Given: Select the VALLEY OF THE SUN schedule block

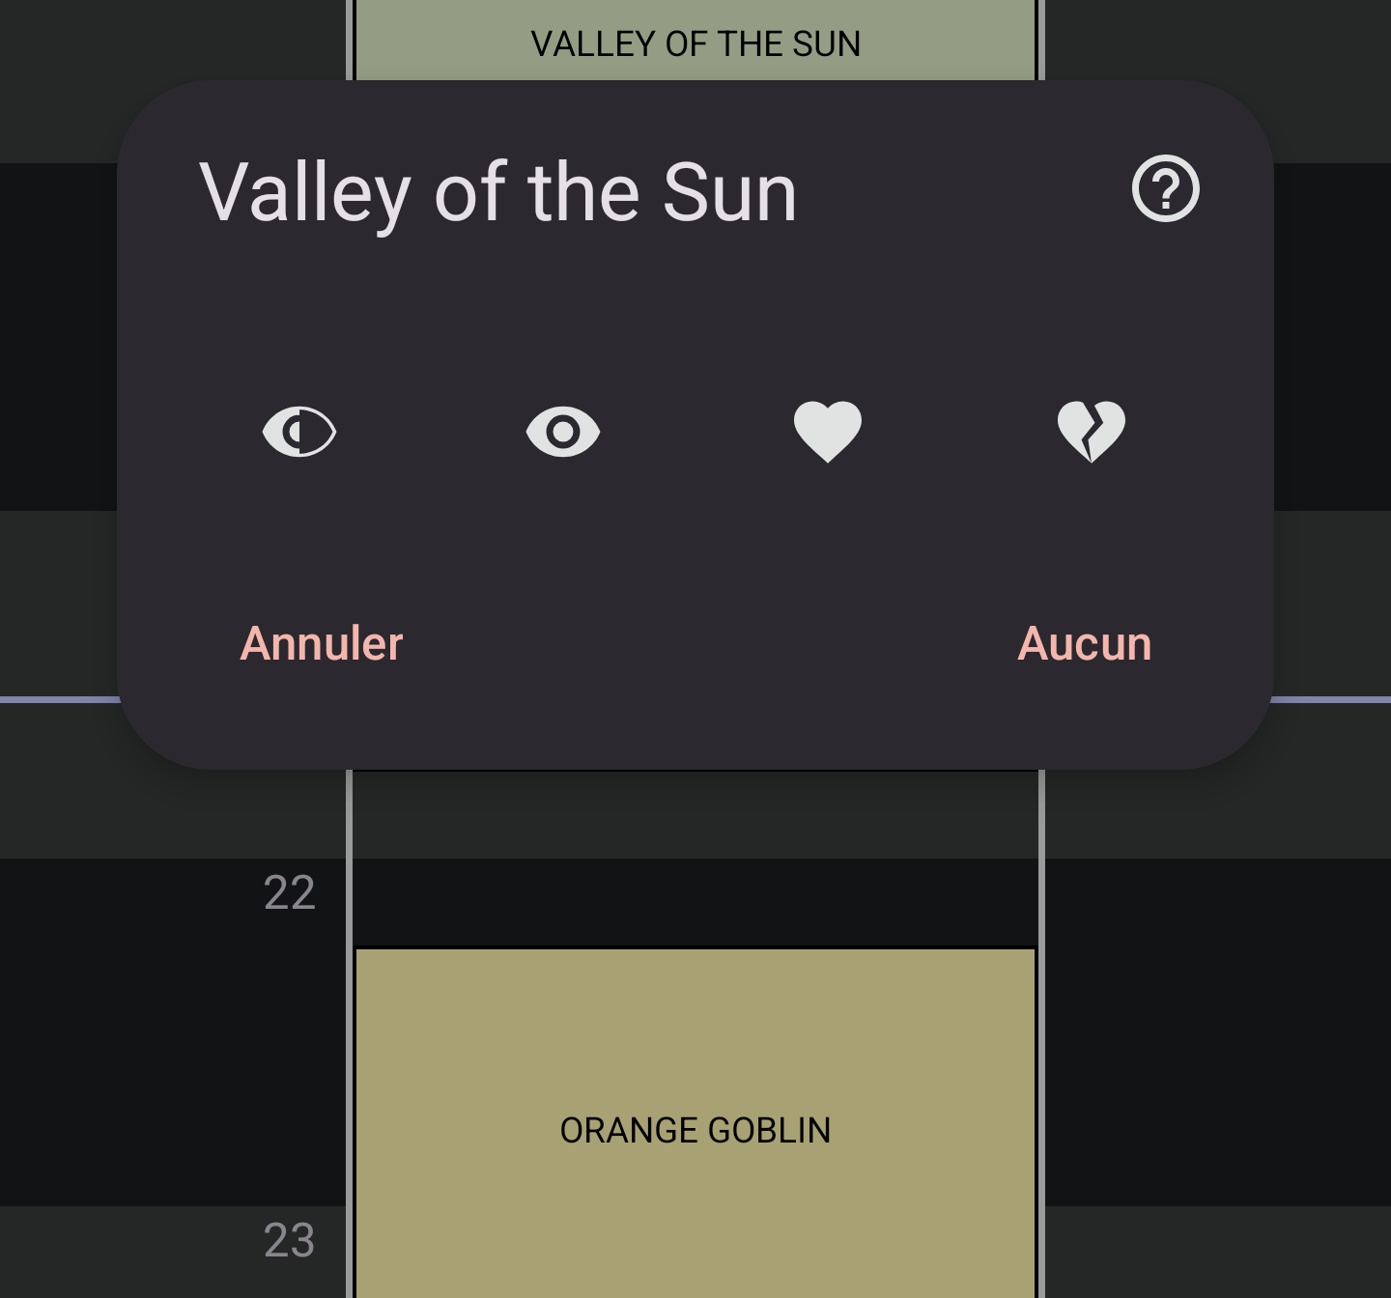Looking at the screenshot, I should (x=695, y=43).
